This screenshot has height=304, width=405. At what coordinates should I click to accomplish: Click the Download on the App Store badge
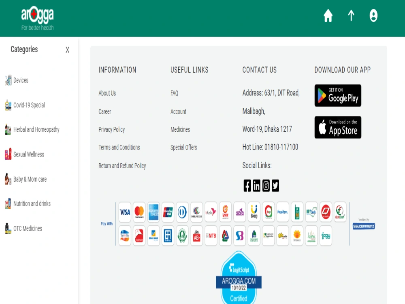[338, 127]
